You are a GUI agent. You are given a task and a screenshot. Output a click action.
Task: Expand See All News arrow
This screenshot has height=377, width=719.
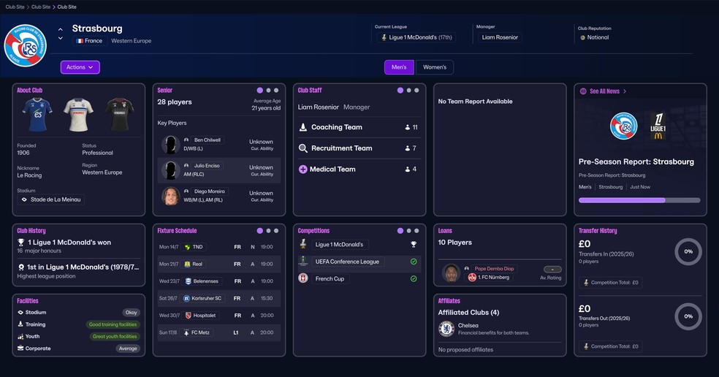click(x=625, y=91)
